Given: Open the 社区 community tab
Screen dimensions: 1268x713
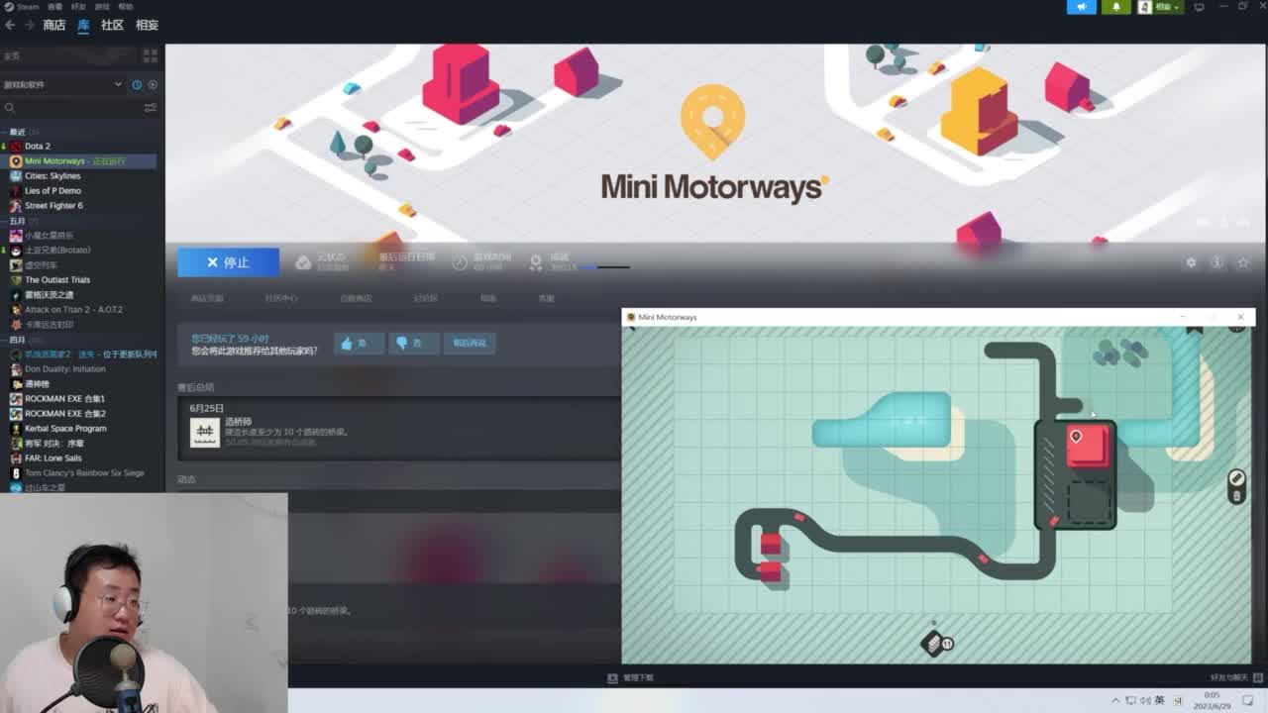Looking at the screenshot, I should pyautogui.click(x=112, y=25).
